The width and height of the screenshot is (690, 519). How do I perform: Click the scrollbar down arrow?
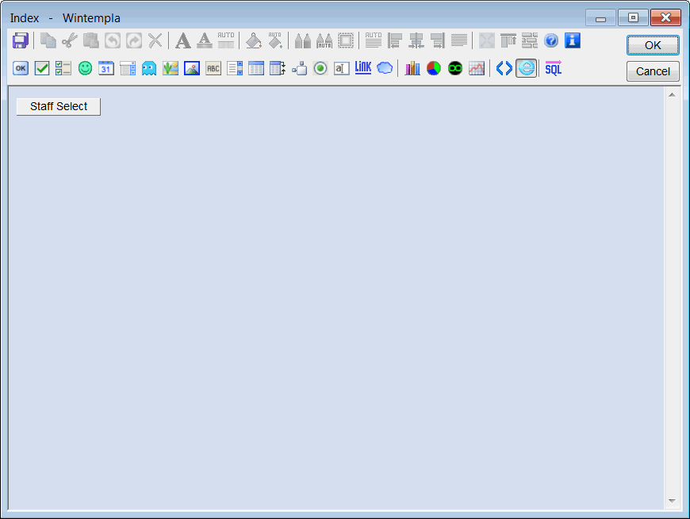click(672, 501)
